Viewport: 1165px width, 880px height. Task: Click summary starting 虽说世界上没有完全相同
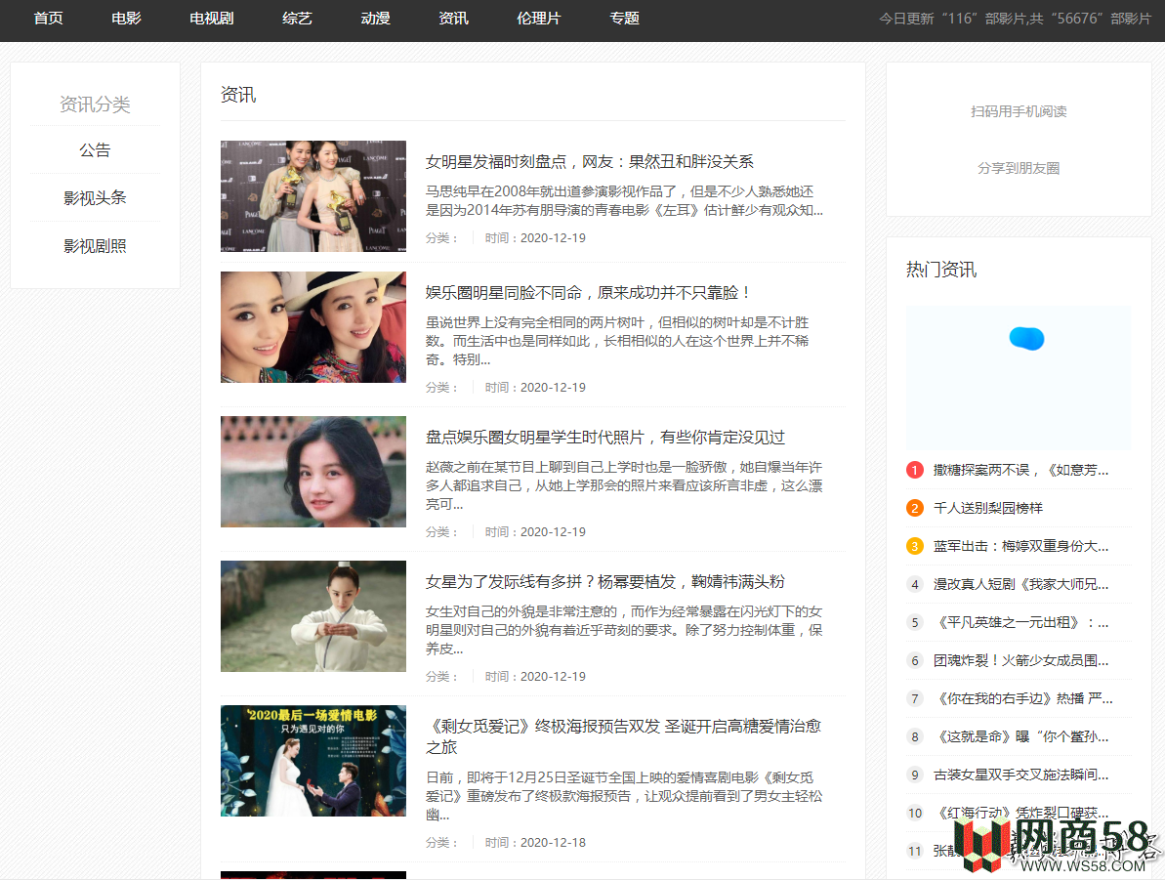[x=617, y=341]
